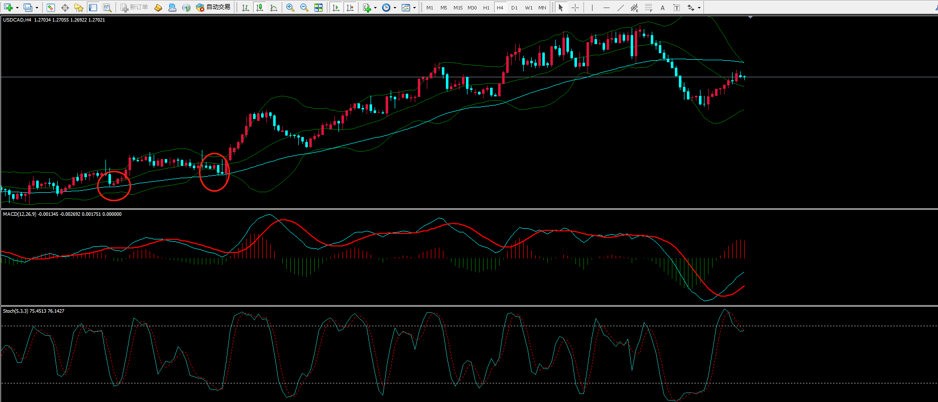This screenshot has height=402, width=938.
Task: Draw a trendline with the diagonal line tool
Action: coord(621,8)
